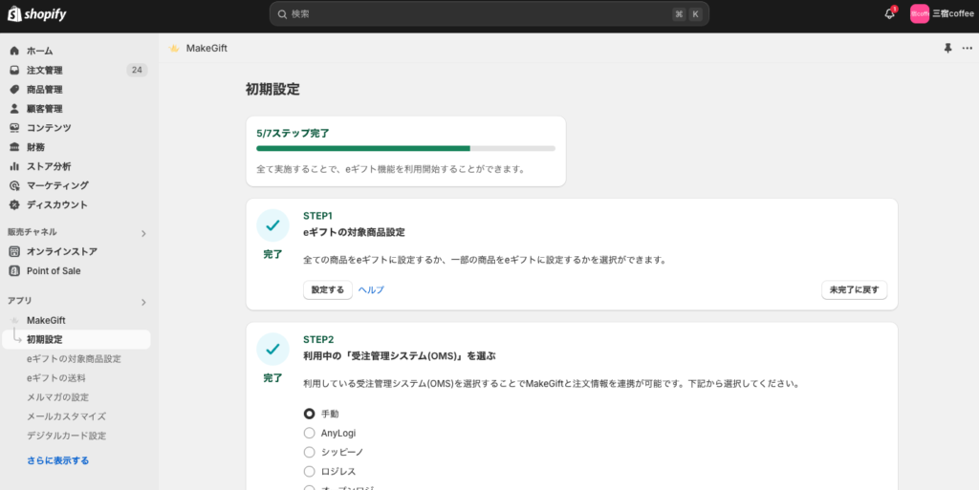The image size is (979, 490).
Task: Click さらに表示する link
Action: coord(57,460)
